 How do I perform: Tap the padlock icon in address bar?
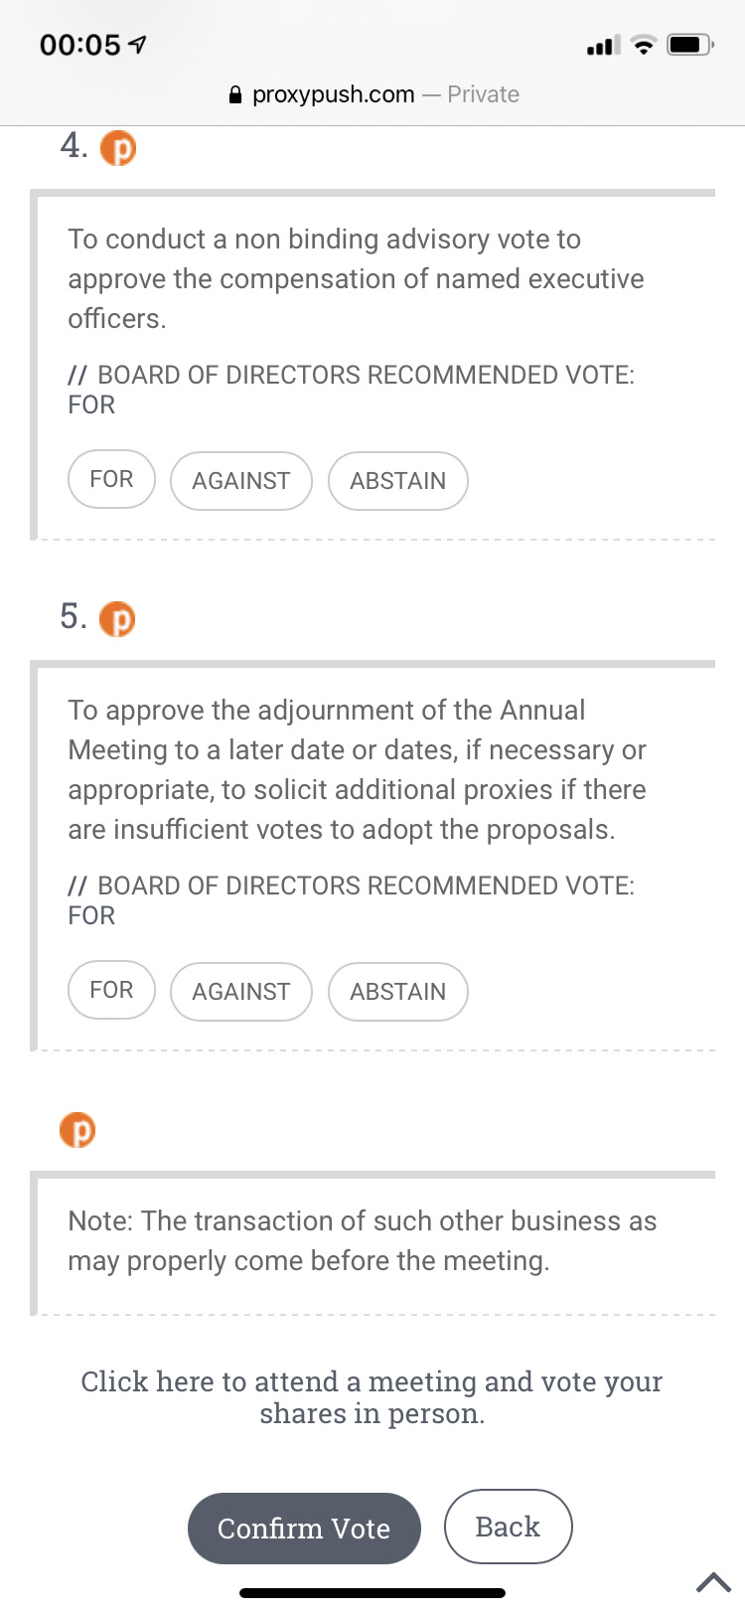[x=235, y=94]
